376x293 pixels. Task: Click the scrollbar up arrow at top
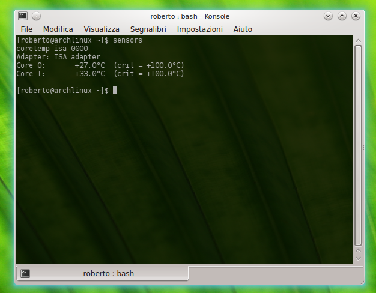coord(358,40)
